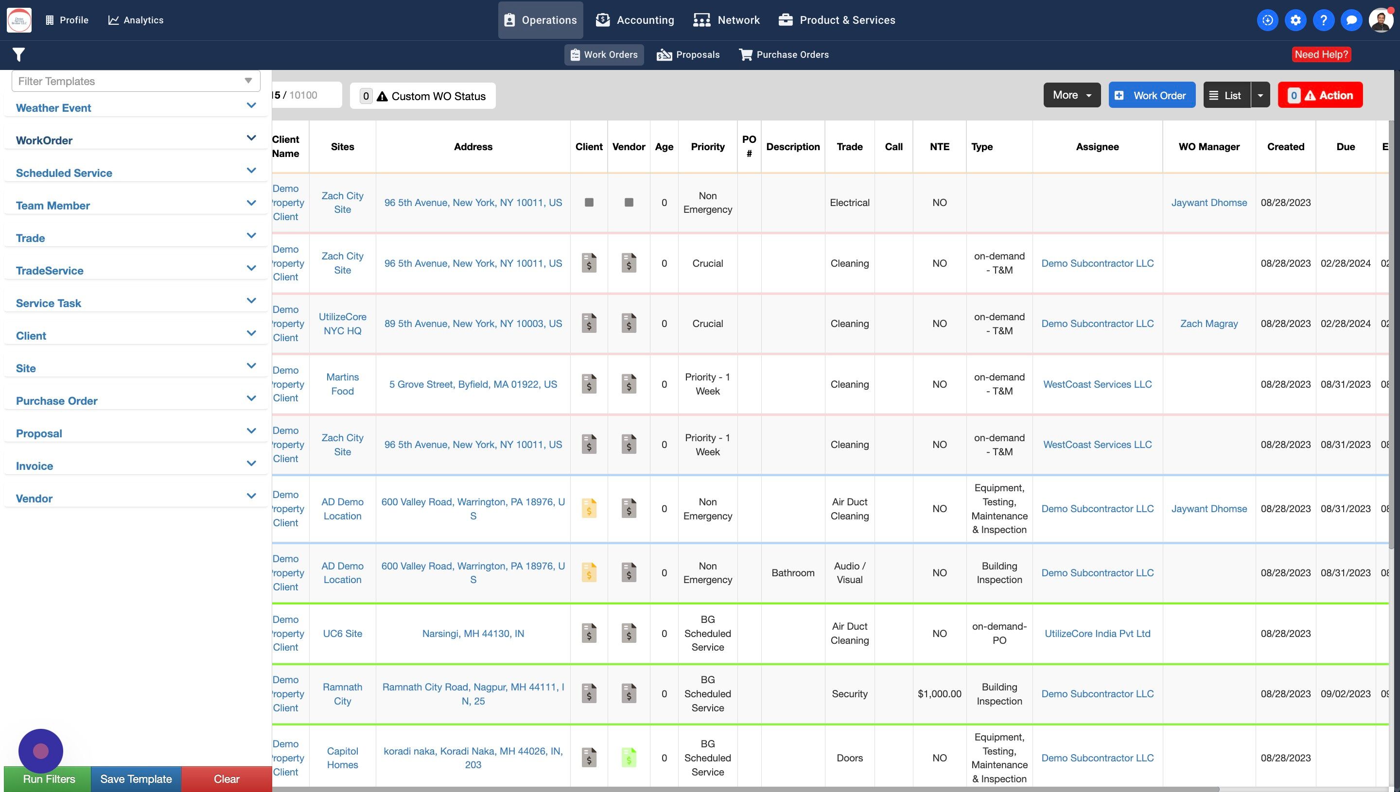This screenshot has width=1400, height=792.
Task: Open the Accounting menu
Action: pyautogui.click(x=634, y=20)
